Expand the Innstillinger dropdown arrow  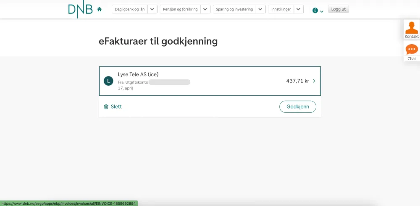(x=298, y=9)
